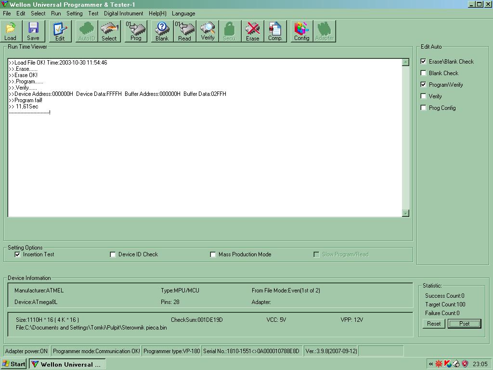Enable the Blank Check checkbox
The height and width of the screenshot is (370, 493).
(424, 73)
